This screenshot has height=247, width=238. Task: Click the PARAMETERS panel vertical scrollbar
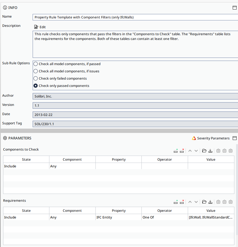237,189
